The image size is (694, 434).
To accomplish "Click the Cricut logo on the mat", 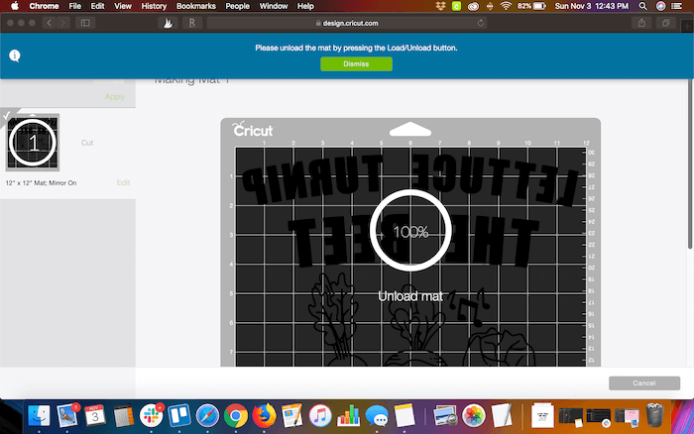I will pos(252,130).
